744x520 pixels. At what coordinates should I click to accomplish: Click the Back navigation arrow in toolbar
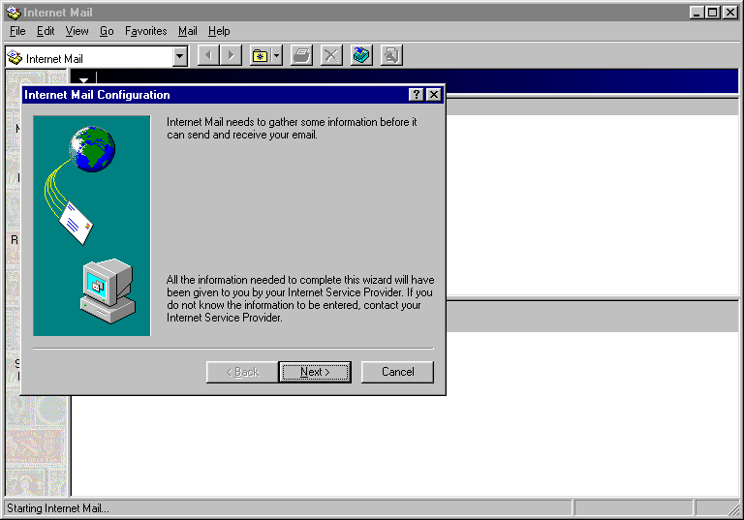pos(208,56)
